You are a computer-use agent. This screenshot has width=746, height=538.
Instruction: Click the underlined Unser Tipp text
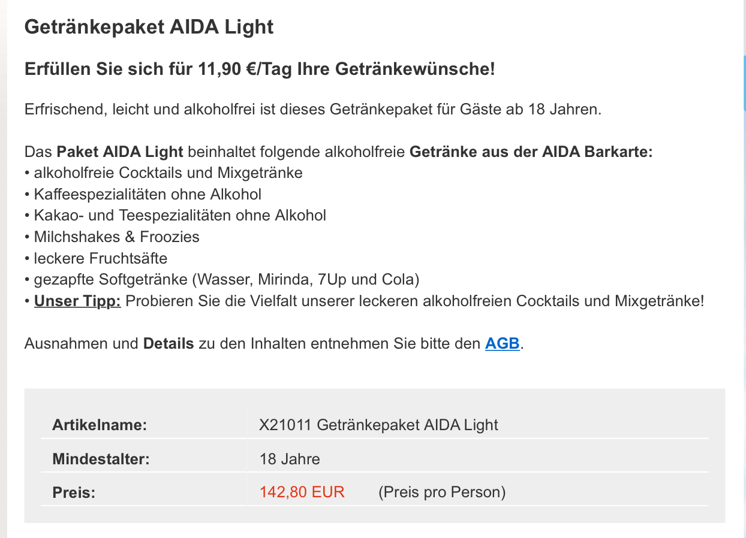pos(77,301)
